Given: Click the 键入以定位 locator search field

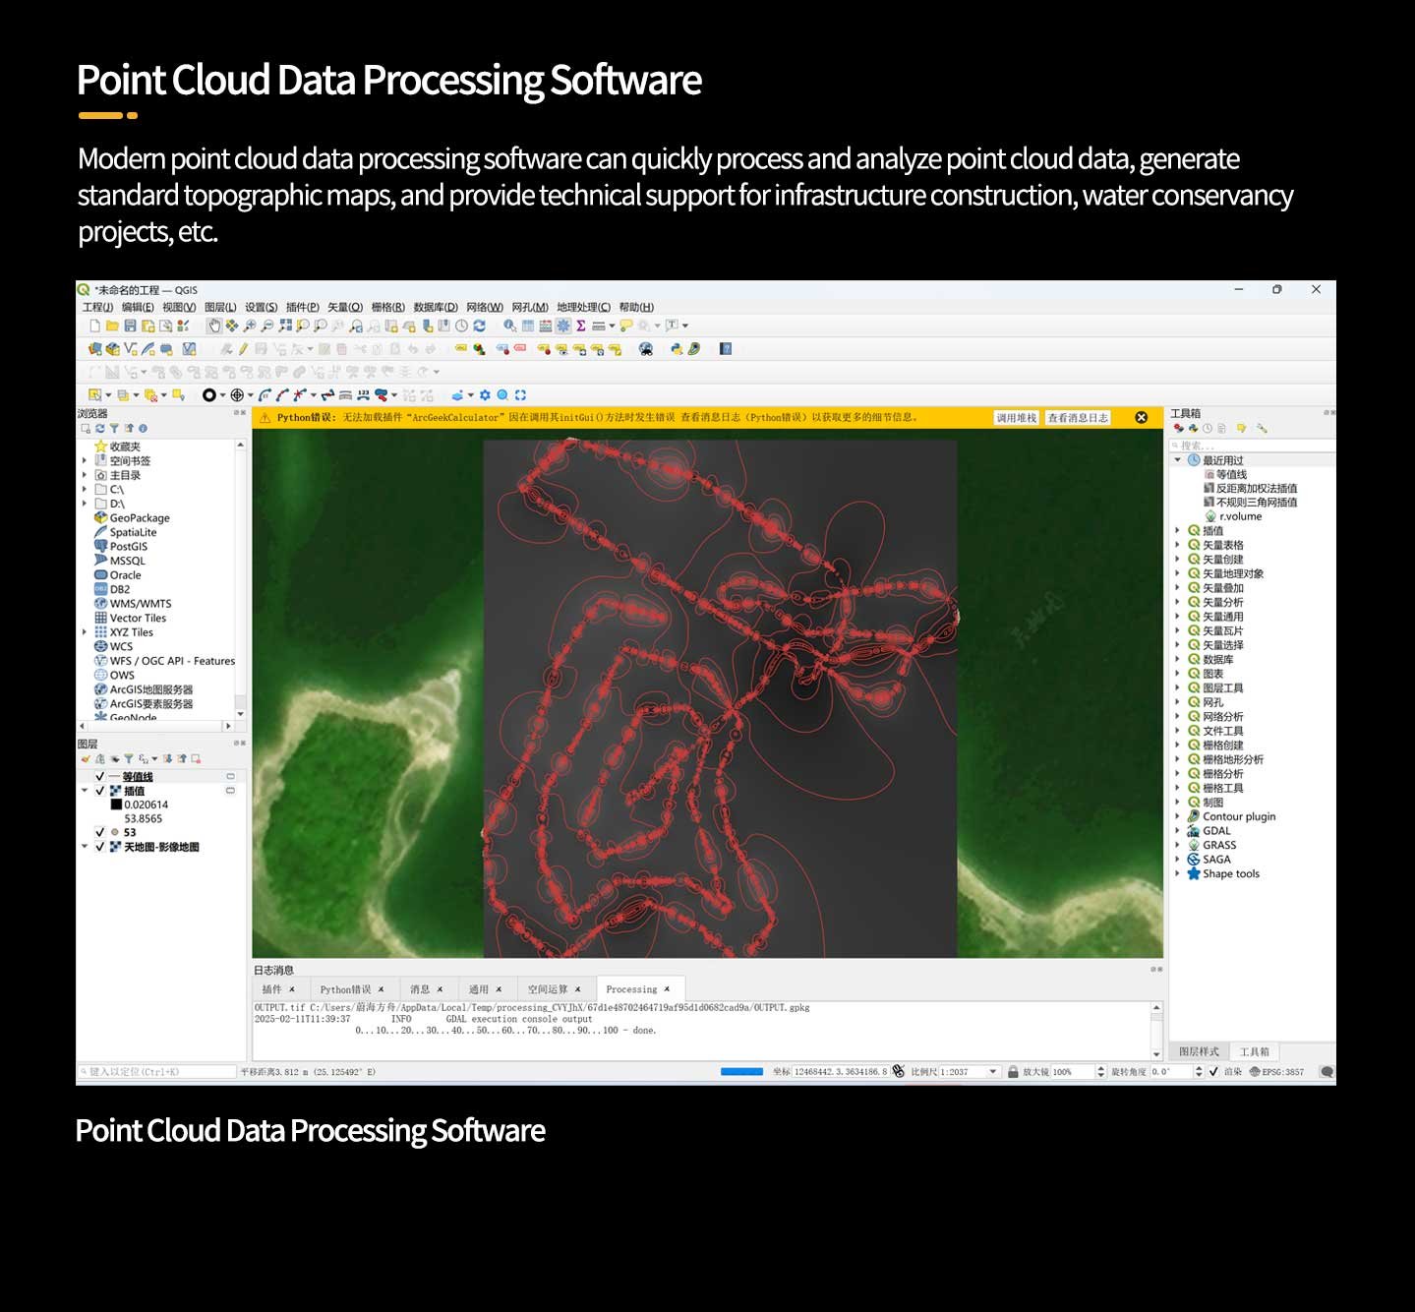Looking at the screenshot, I should point(157,1072).
